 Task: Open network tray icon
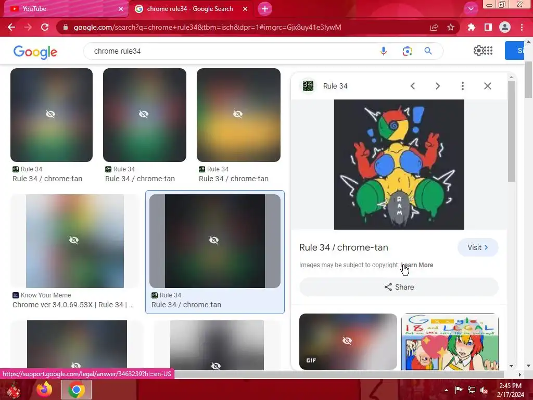tap(472, 390)
